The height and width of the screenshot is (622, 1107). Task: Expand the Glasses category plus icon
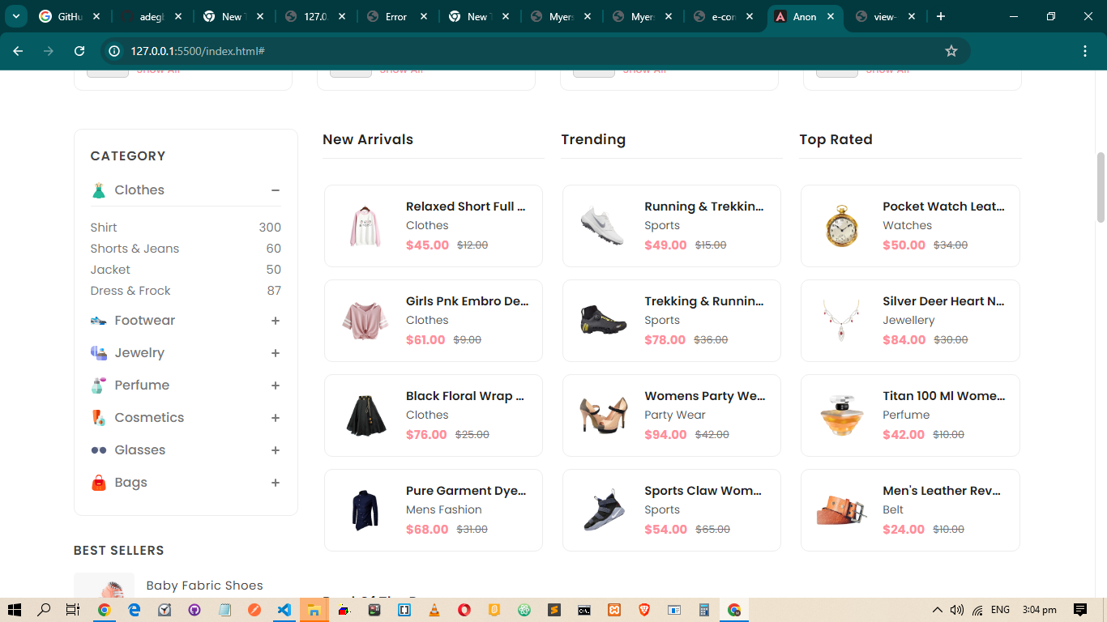click(276, 450)
